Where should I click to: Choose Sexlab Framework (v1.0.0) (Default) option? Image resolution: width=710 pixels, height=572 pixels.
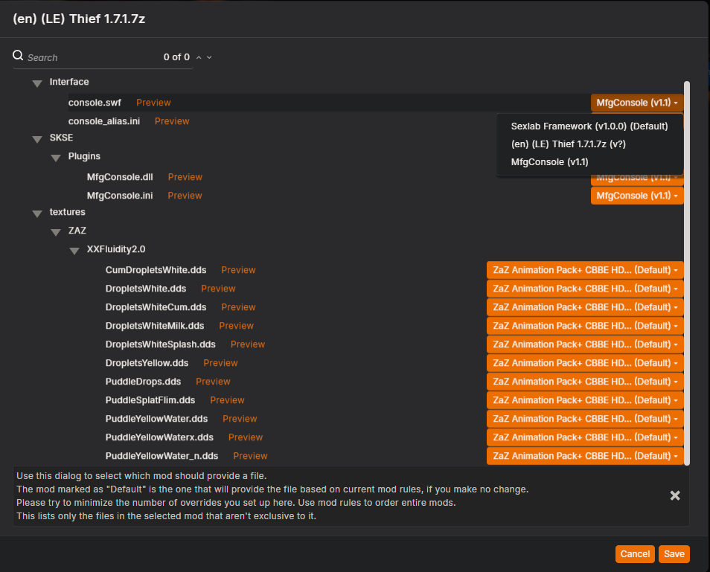click(x=589, y=126)
